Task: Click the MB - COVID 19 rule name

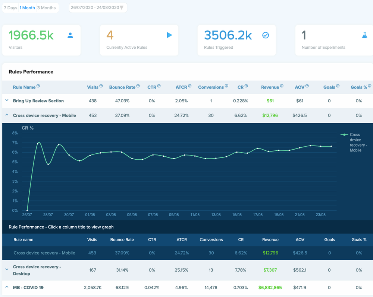Action: [28, 287]
